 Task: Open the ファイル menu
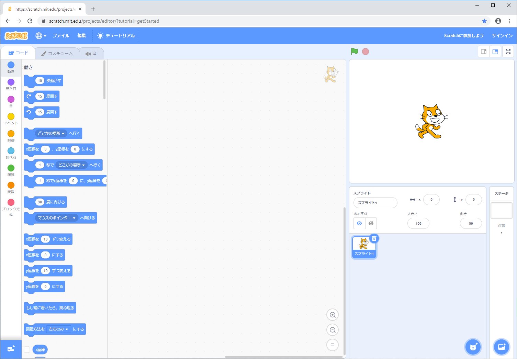point(61,36)
